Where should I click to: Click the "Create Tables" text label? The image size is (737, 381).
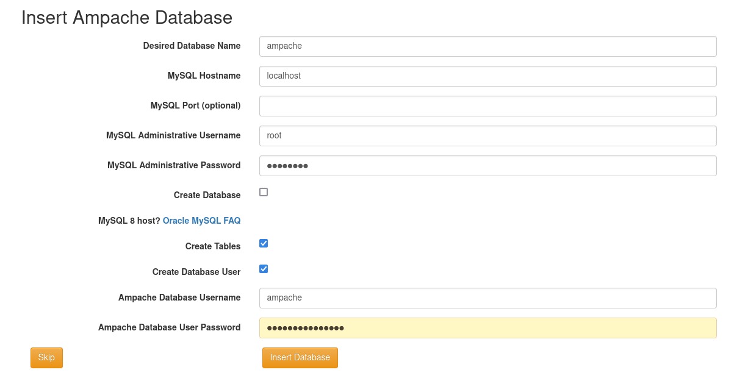tap(213, 246)
